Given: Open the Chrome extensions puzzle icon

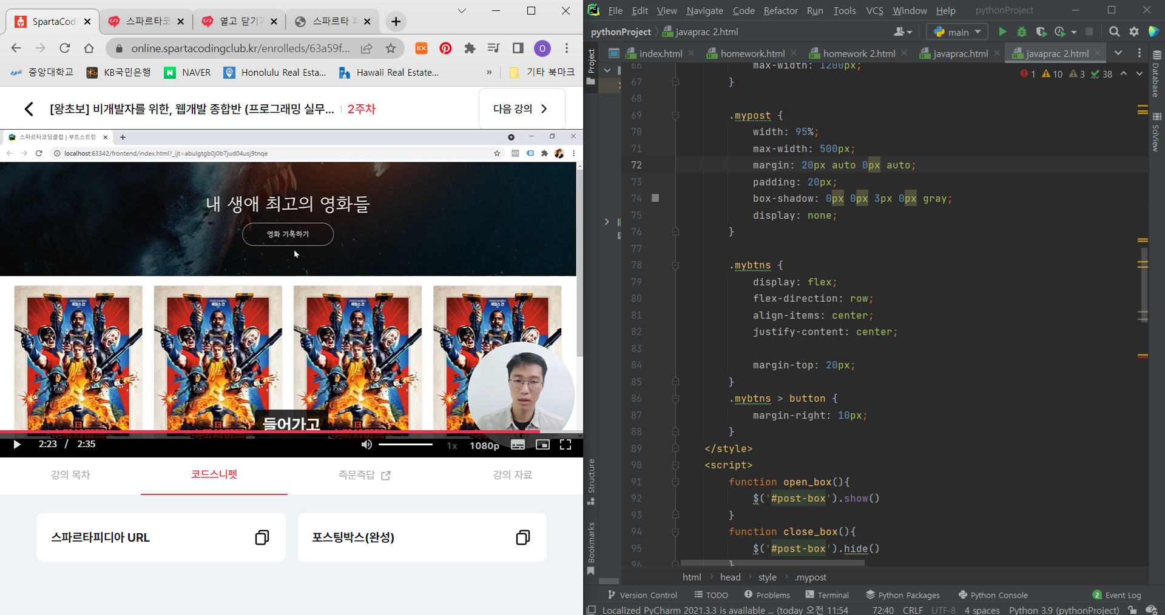Looking at the screenshot, I should pyautogui.click(x=470, y=48).
